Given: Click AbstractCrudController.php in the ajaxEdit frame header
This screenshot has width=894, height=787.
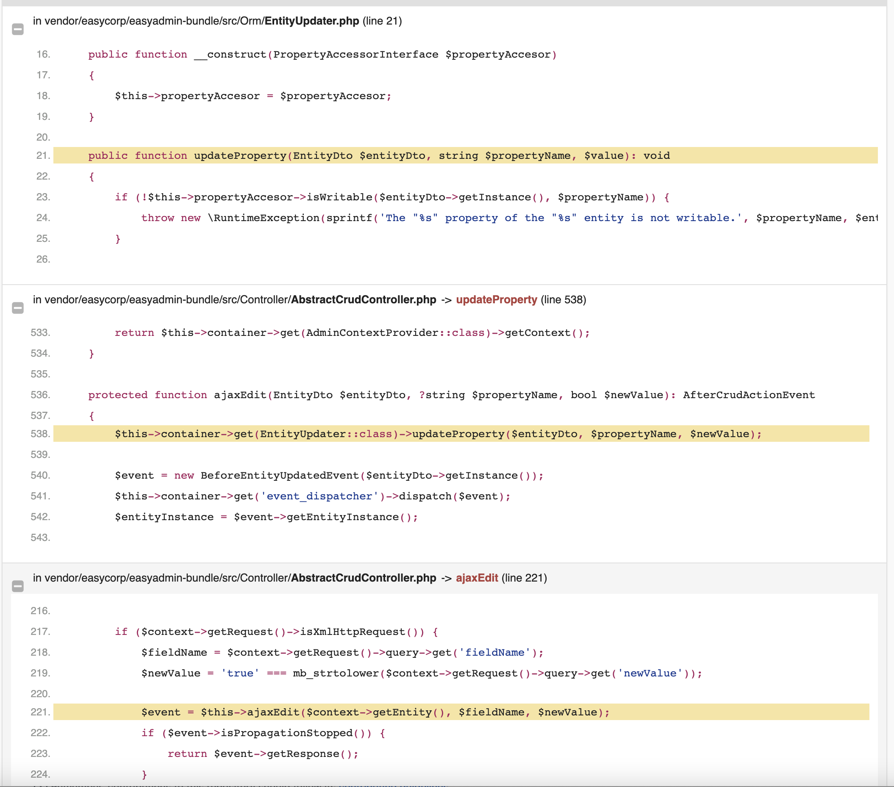Looking at the screenshot, I should [364, 578].
